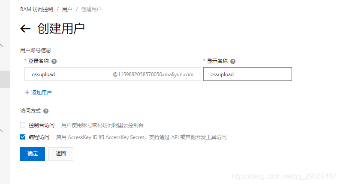Show the help tooltip for 访问方式
This screenshot has height=184, width=340.
pyautogui.click(x=46, y=111)
